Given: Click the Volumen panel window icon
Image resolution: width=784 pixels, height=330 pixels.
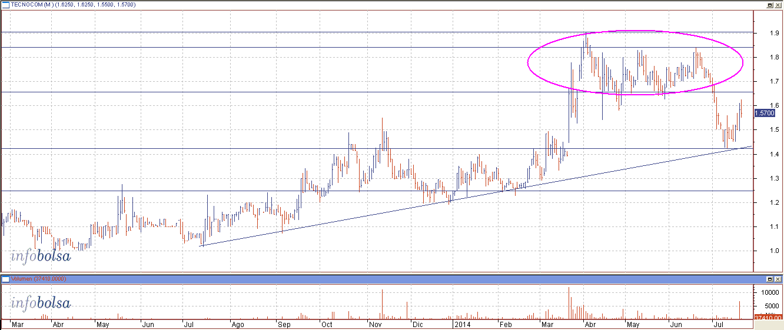Looking at the screenshot, I should [x=6, y=279].
